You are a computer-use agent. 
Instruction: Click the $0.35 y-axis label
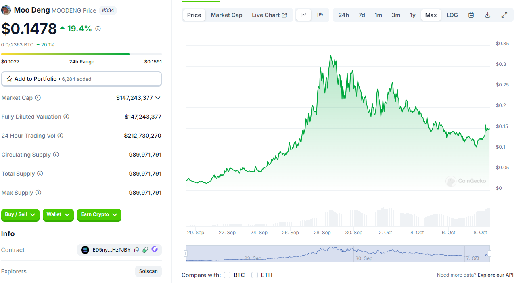pyautogui.click(x=502, y=44)
